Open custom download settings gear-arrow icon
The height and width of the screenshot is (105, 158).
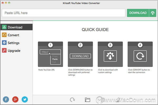(x=153, y=13)
